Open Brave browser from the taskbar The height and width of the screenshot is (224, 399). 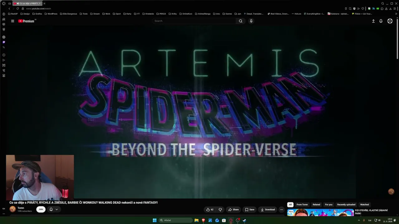(203, 220)
